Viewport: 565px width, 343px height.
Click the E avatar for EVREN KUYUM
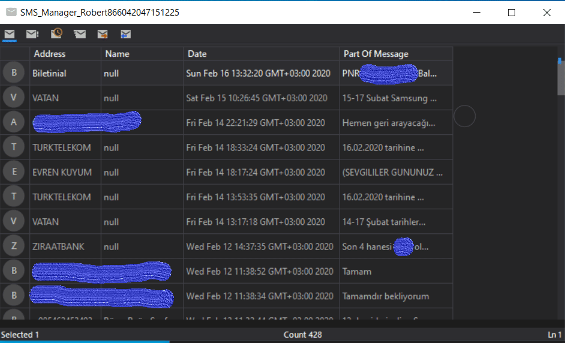click(14, 172)
